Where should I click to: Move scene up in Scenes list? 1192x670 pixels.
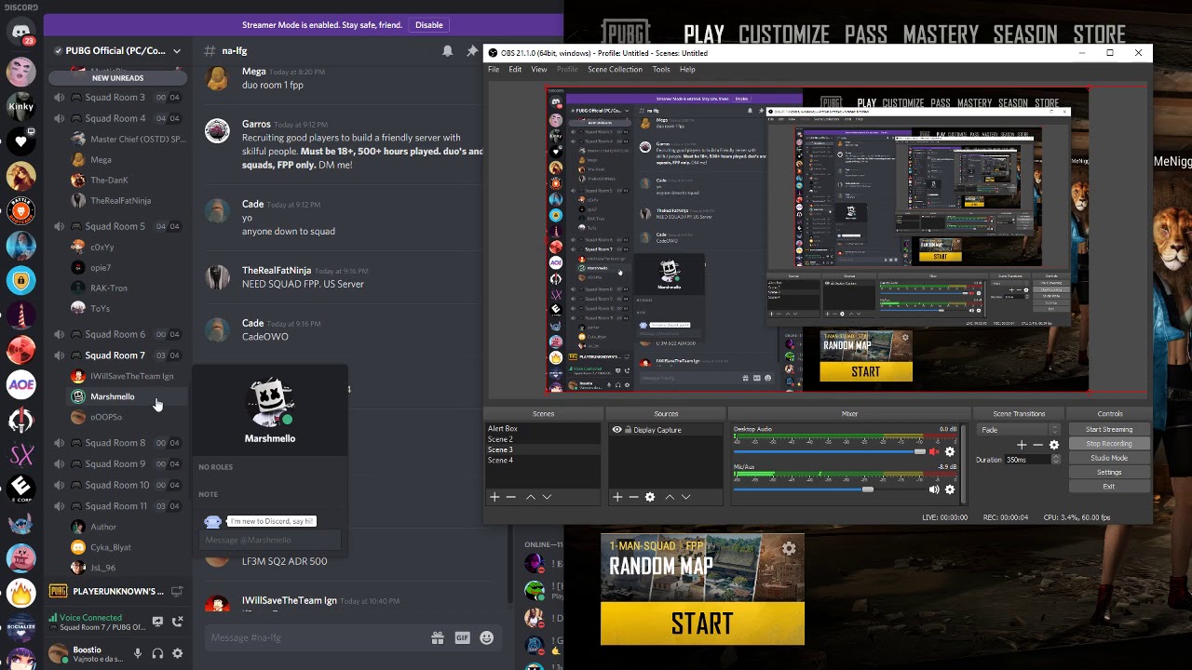coord(531,497)
